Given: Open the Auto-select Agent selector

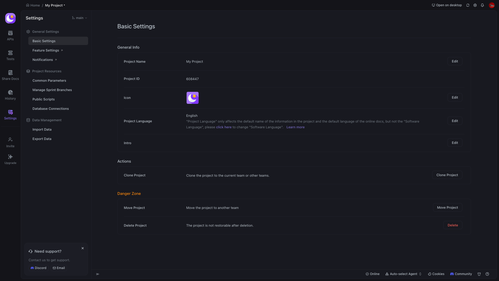Looking at the screenshot, I should pos(403,274).
